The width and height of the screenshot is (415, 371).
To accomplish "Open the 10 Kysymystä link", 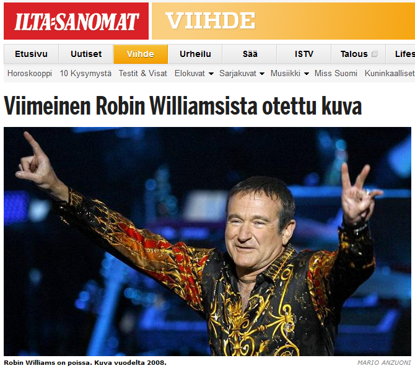I will (85, 73).
